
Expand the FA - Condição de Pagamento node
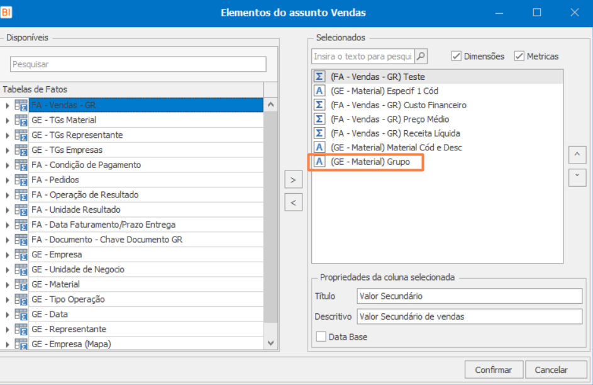(8, 165)
